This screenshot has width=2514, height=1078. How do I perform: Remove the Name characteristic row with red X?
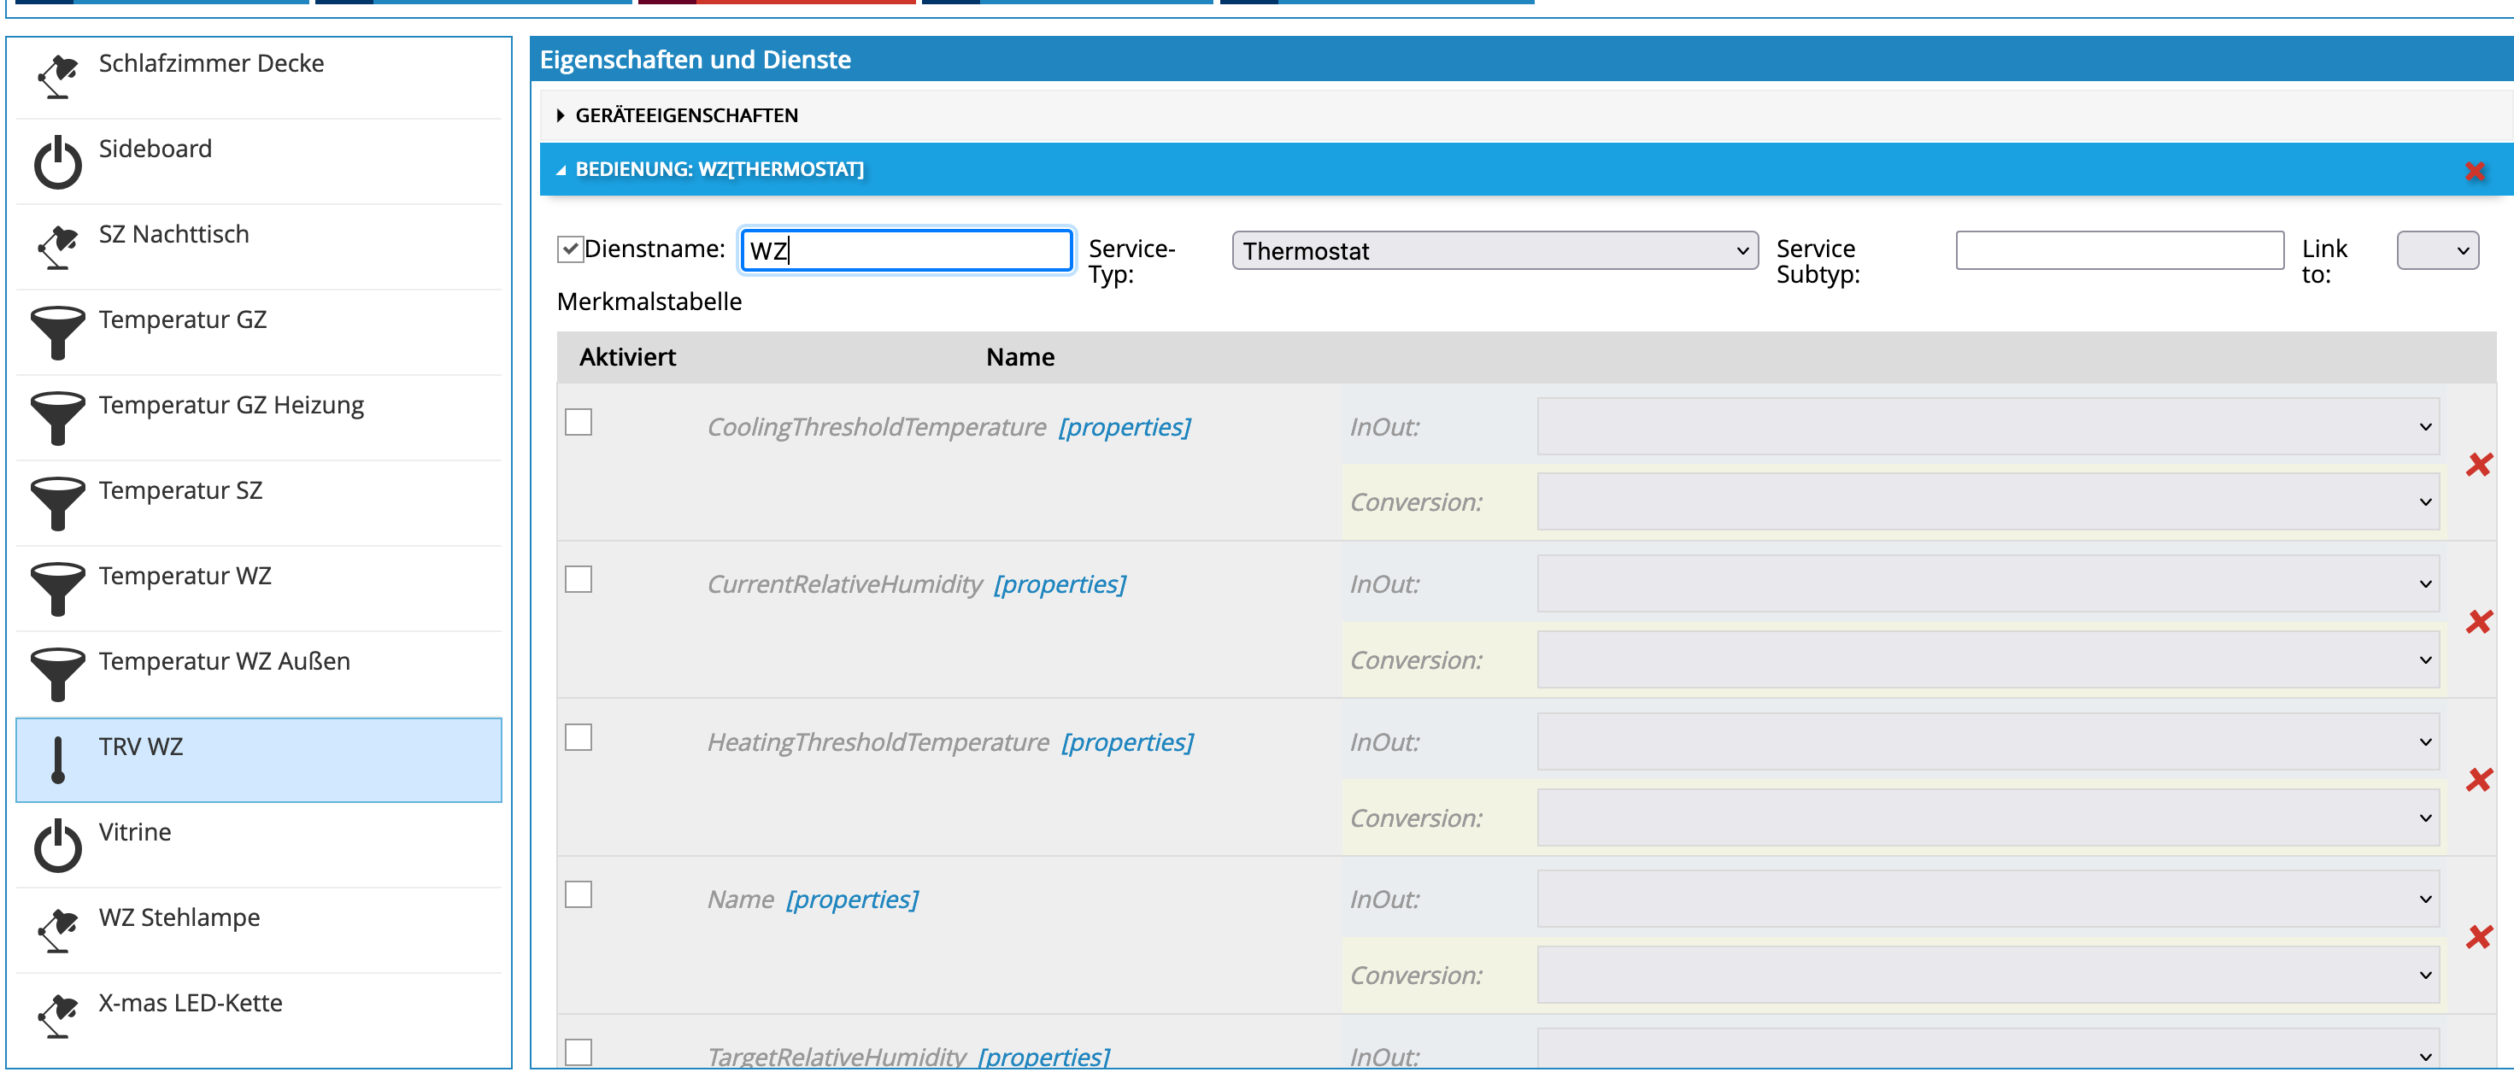point(2479,936)
